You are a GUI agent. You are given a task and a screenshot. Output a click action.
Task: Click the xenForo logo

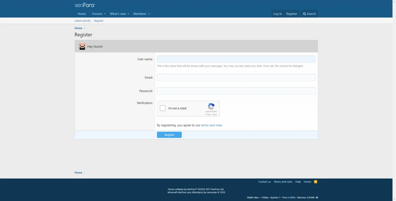click(85, 5)
